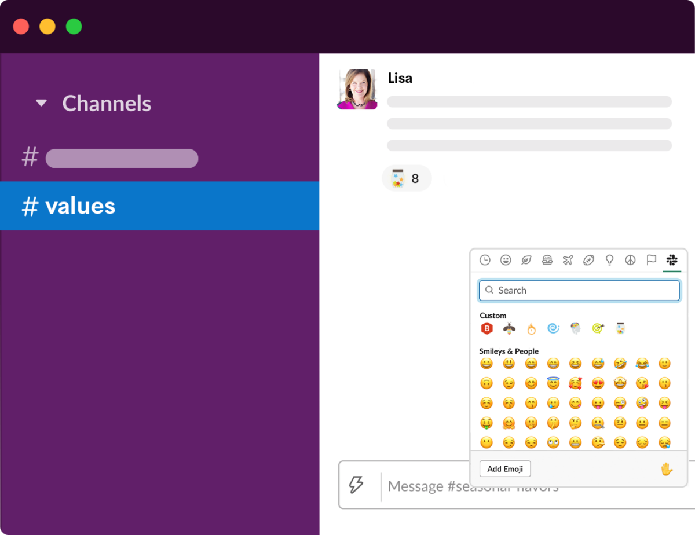Insert the blue spiral custom emoji
Viewport: 695px width, 535px height.
(x=553, y=329)
